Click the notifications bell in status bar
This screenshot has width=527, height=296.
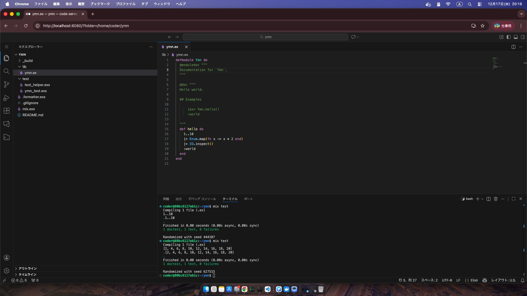coord(523,280)
